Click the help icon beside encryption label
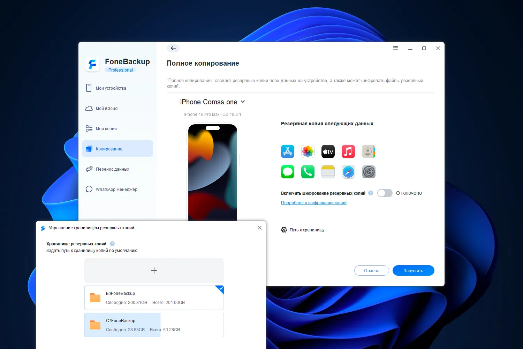The width and height of the screenshot is (523, 349). tap(371, 193)
